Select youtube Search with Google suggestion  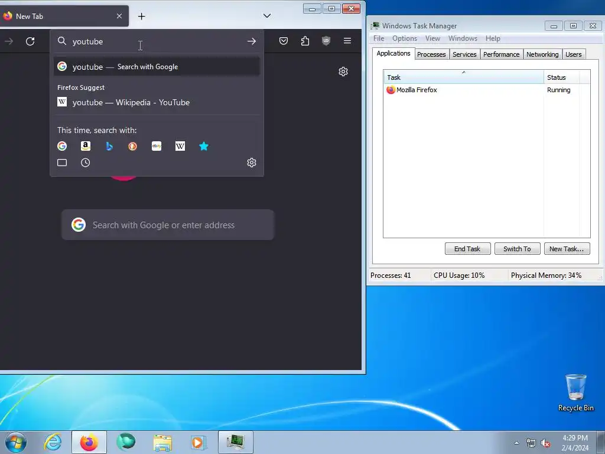coord(157,67)
